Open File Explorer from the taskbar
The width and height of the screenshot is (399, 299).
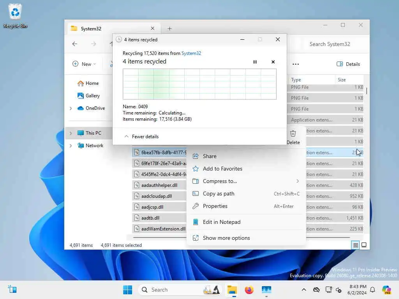pyautogui.click(x=232, y=290)
